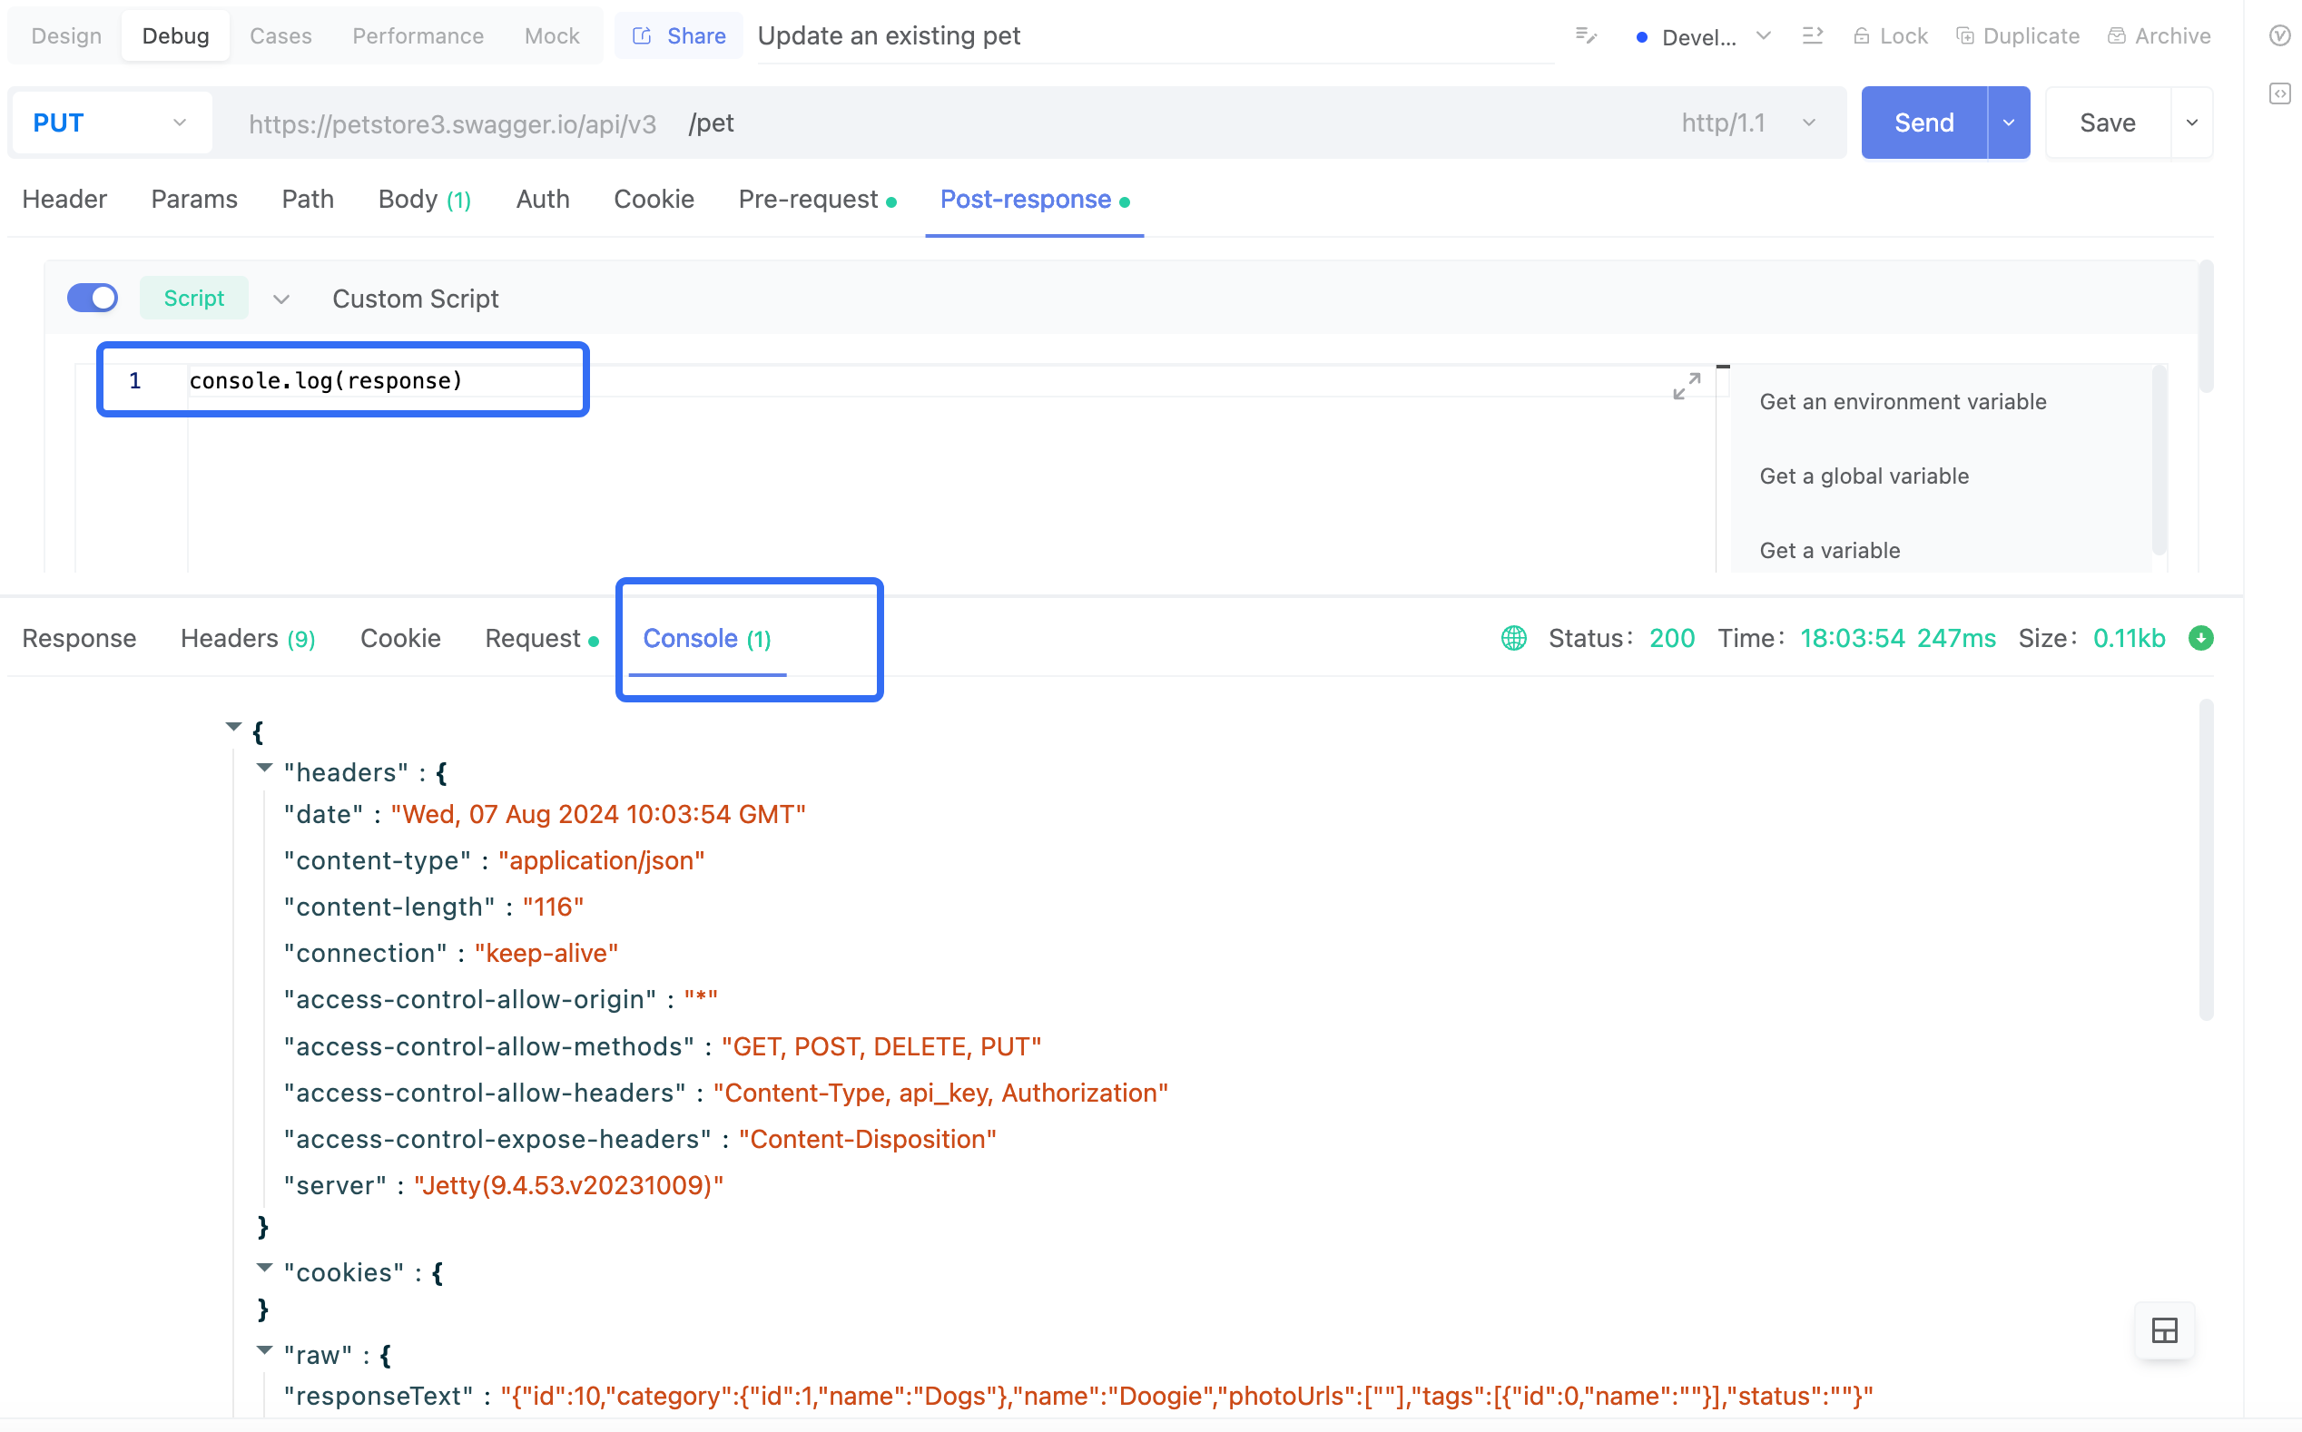Click the Send button

(x=1924, y=123)
